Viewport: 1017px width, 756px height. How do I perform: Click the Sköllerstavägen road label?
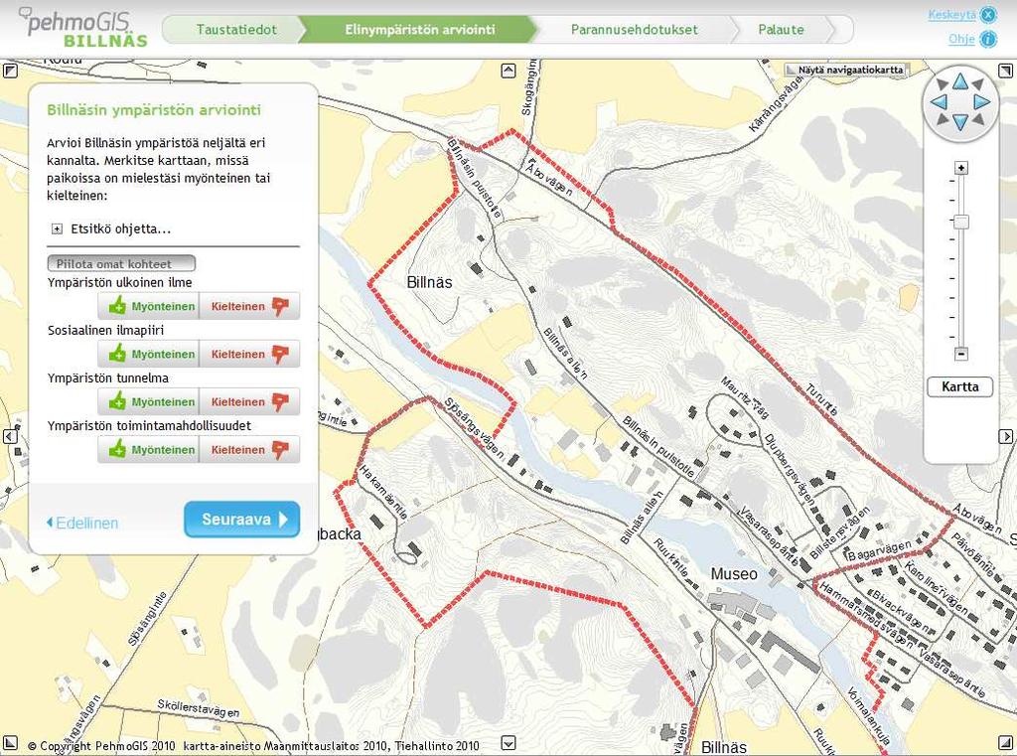199,708
